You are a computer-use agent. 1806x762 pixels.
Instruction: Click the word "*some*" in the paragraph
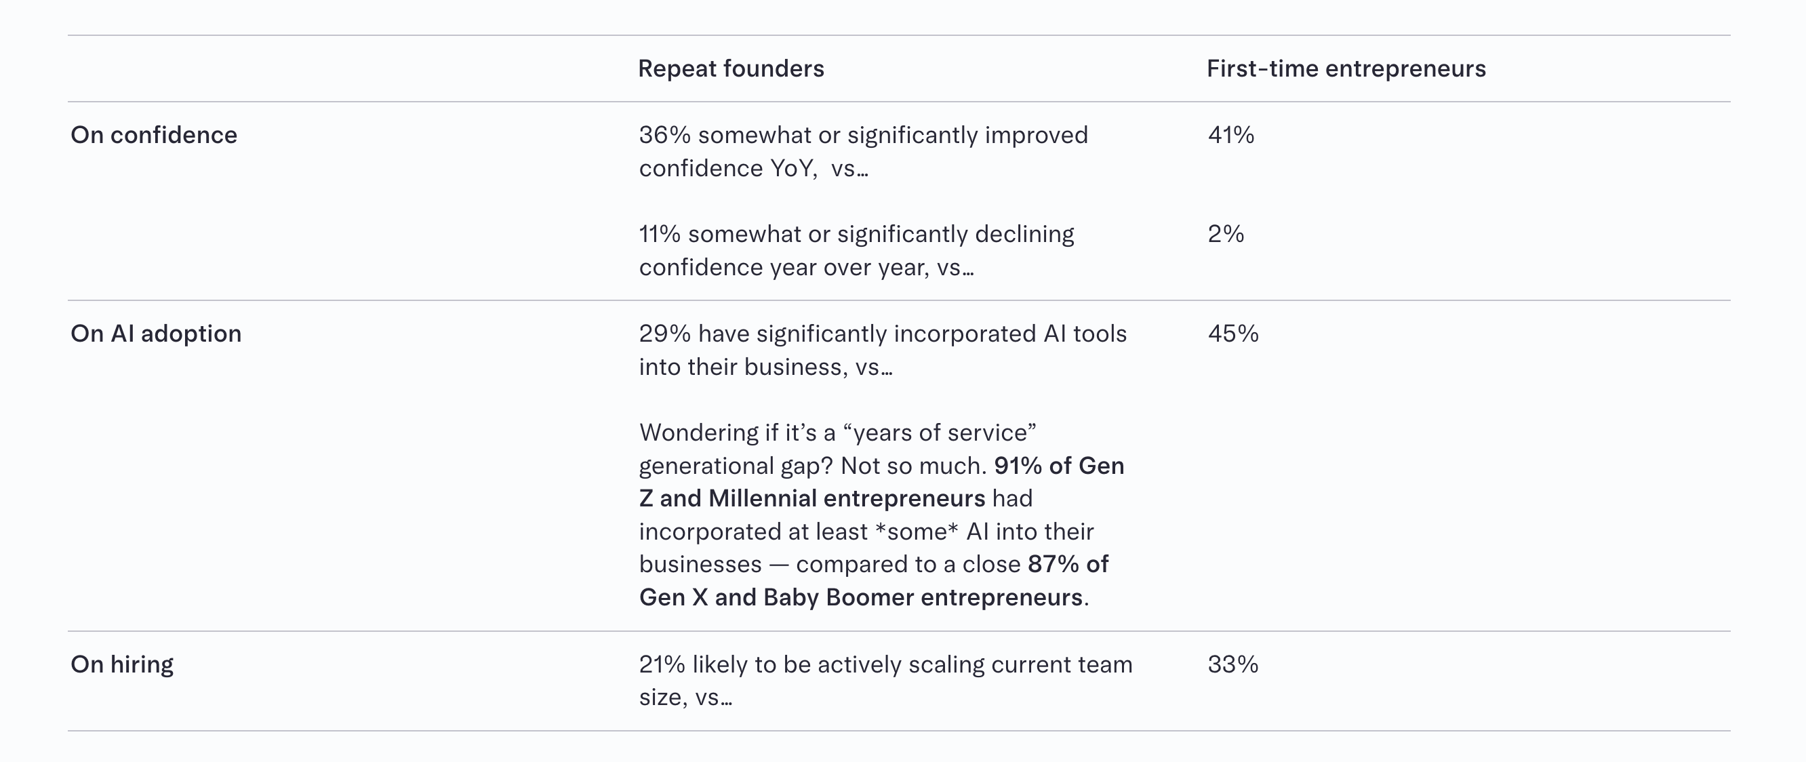pyautogui.click(x=917, y=532)
